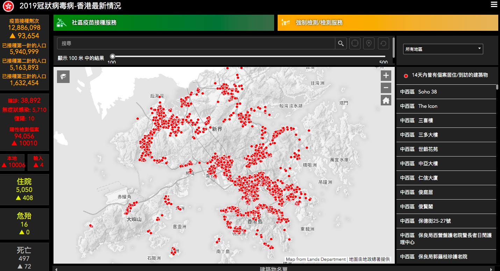Select 保良局西營盤護老院暨長者日間護理中心 list row
Viewport: 500px width, 271px height.
click(x=446, y=239)
